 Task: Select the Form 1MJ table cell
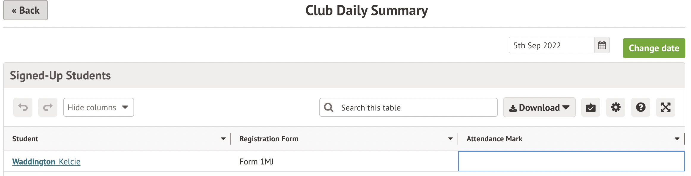(344, 161)
